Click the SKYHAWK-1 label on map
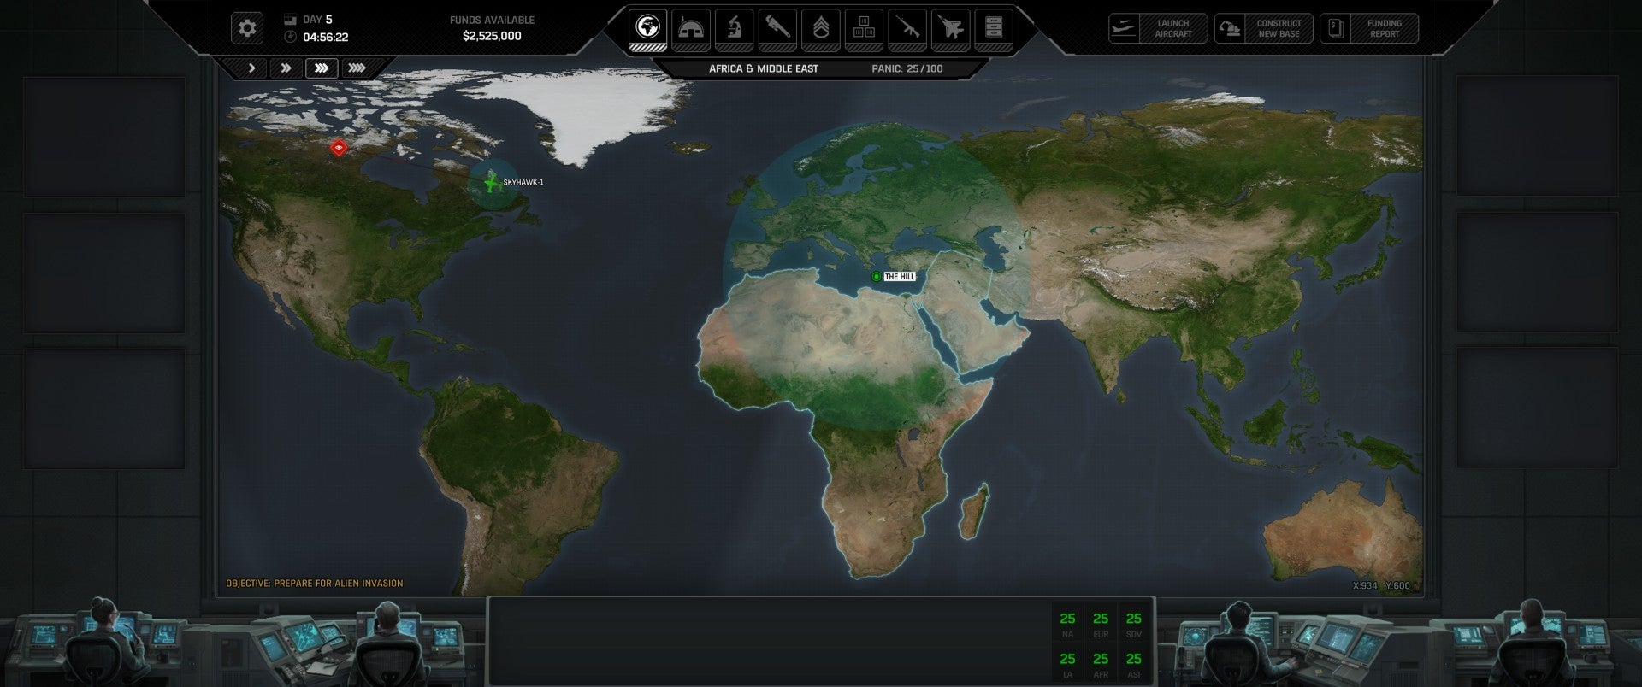 523,182
